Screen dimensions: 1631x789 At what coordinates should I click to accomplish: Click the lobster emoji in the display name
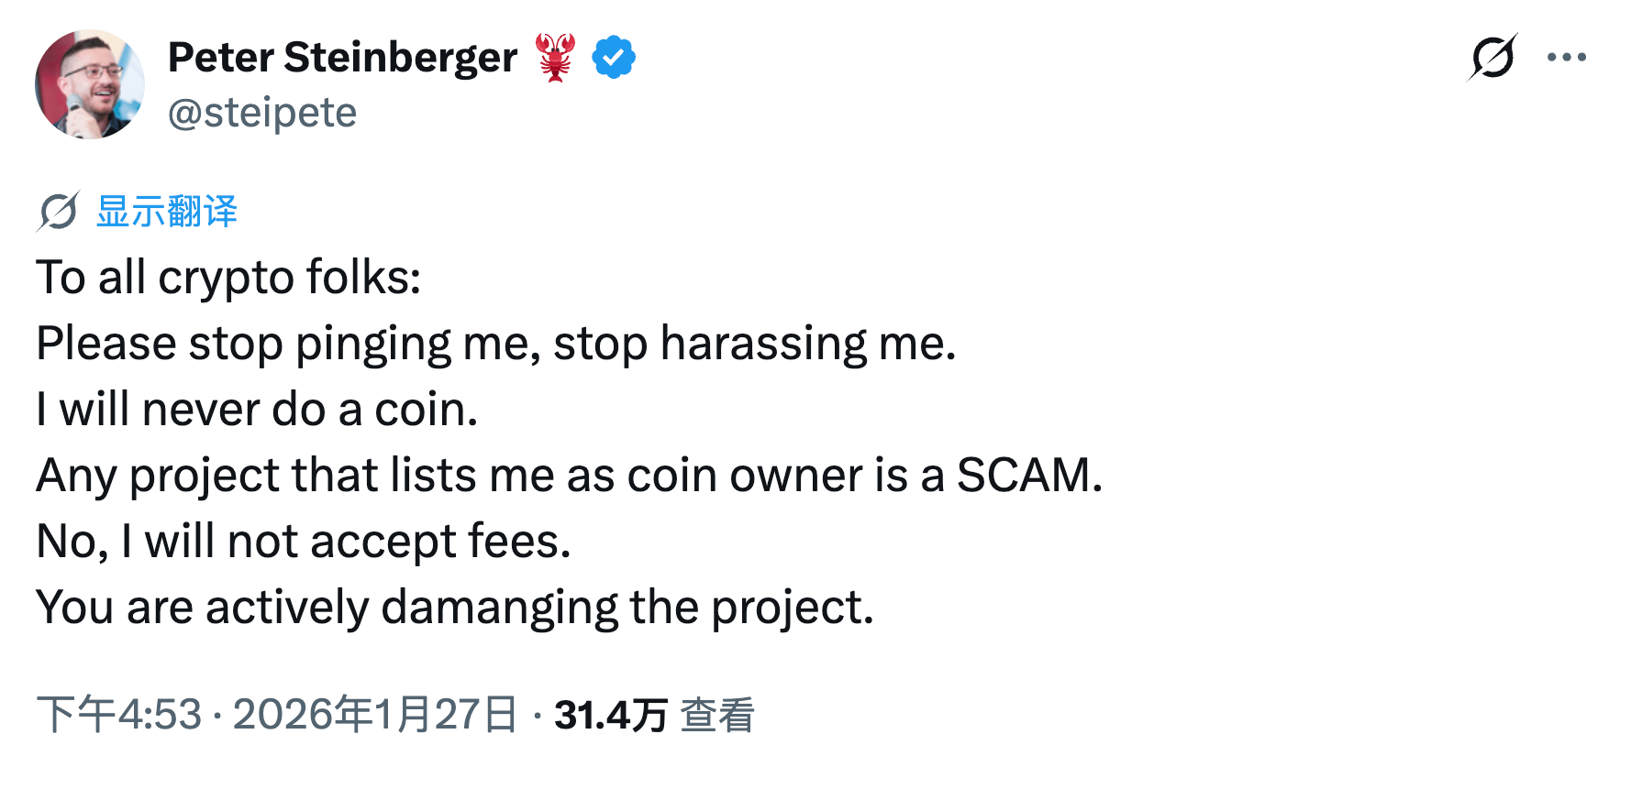(x=557, y=56)
